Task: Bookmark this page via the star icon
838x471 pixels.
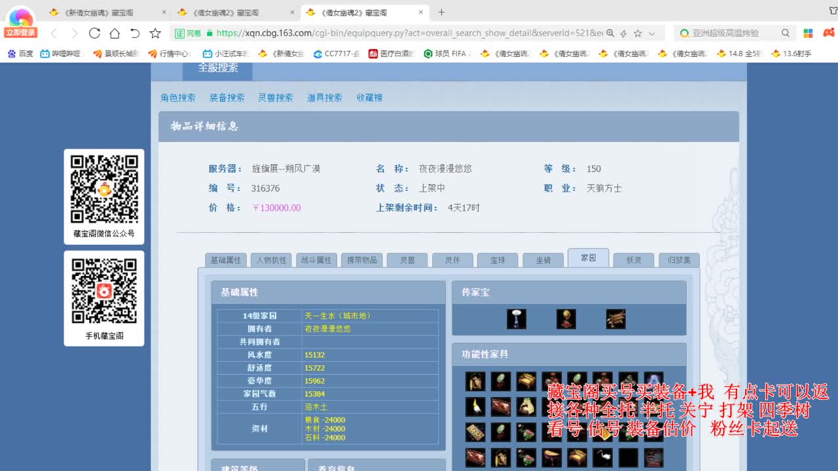Action: 155,33
